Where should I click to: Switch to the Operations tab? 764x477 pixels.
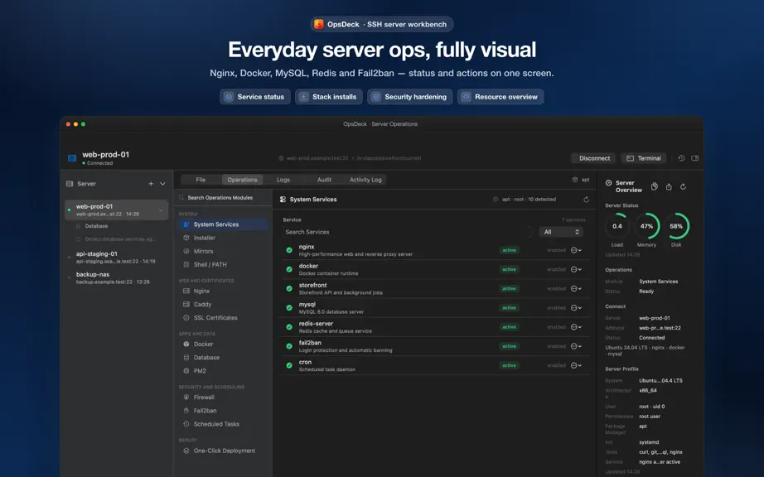click(242, 180)
